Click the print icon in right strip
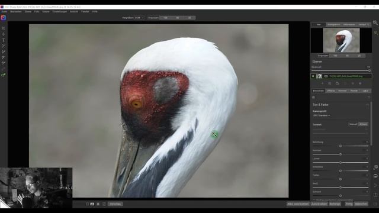Screen dimensions: 379x213 [x=375, y=176]
